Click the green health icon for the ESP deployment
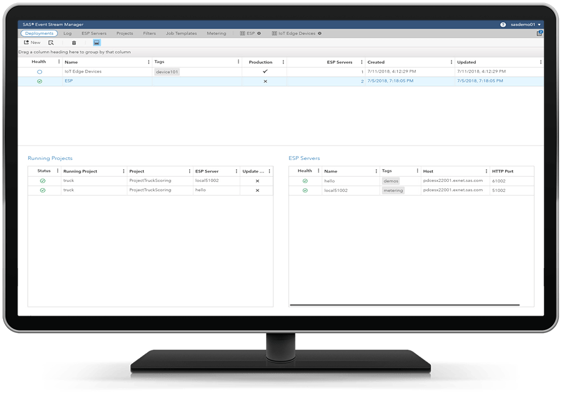This screenshot has height=393, width=562. [x=39, y=81]
